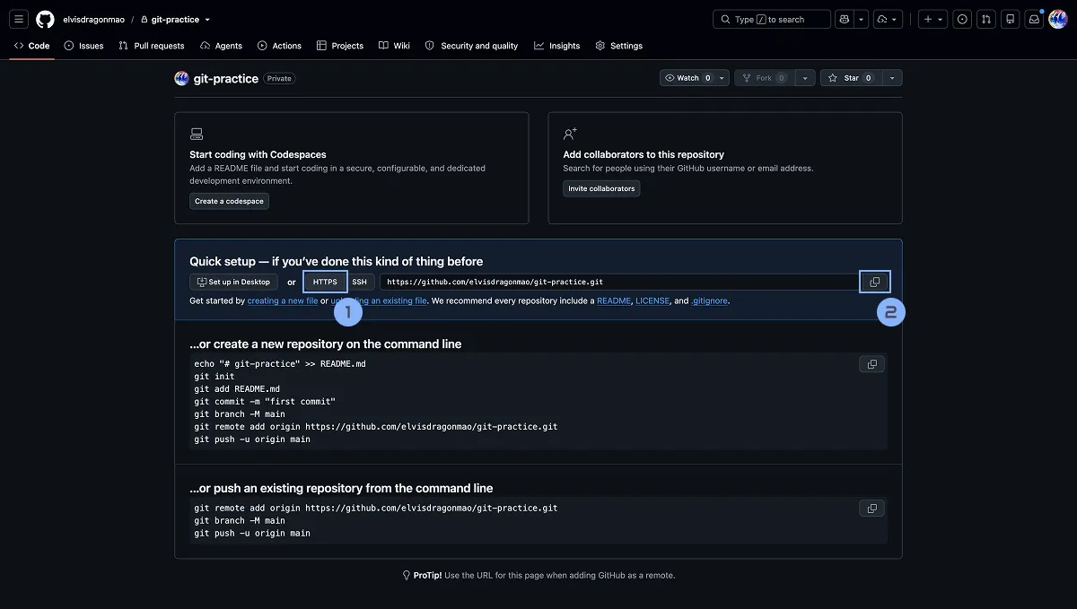This screenshot has height=609, width=1077.
Task: Click the git-practice repository title
Action: tap(226, 78)
